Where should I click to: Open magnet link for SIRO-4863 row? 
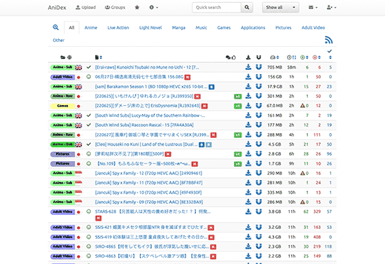[x=258, y=256]
